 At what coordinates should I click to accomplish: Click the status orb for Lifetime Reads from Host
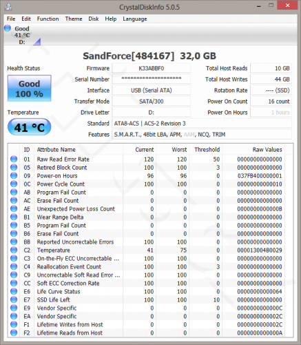click(x=14, y=333)
